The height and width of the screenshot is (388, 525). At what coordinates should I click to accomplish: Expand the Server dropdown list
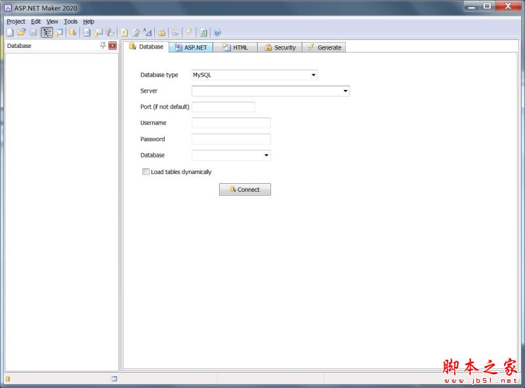click(345, 91)
